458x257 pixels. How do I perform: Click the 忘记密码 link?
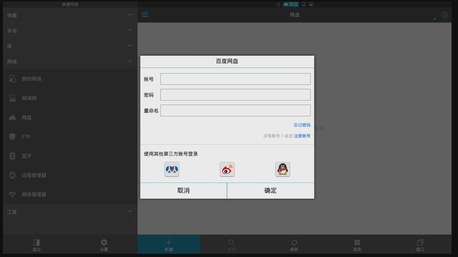tap(302, 125)
